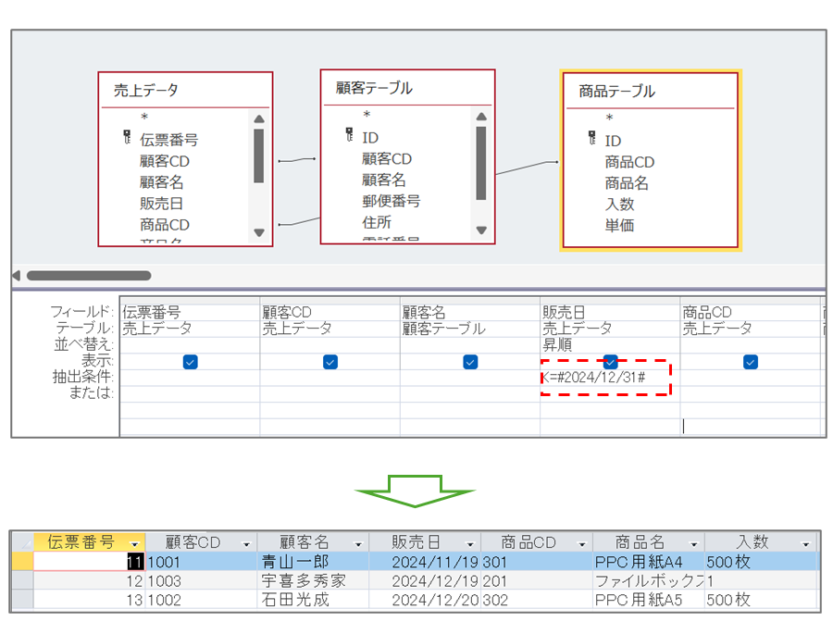The image size is (833, 634).
Task: Toggle 表示 checkbox for 顧客名 column
Action: click(470, 362)
